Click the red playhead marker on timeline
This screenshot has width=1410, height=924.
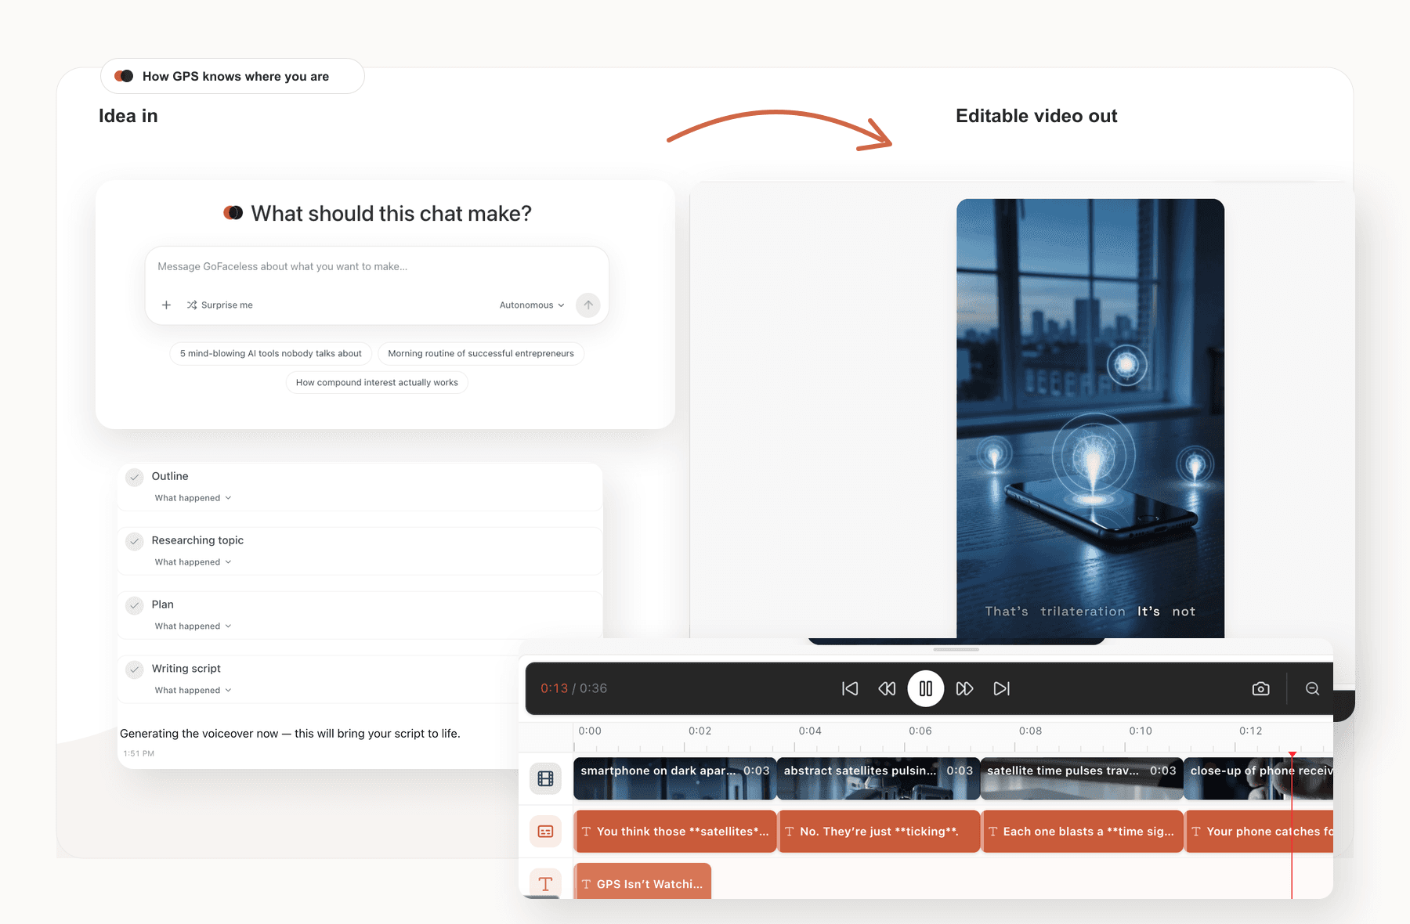(1292, 754)
